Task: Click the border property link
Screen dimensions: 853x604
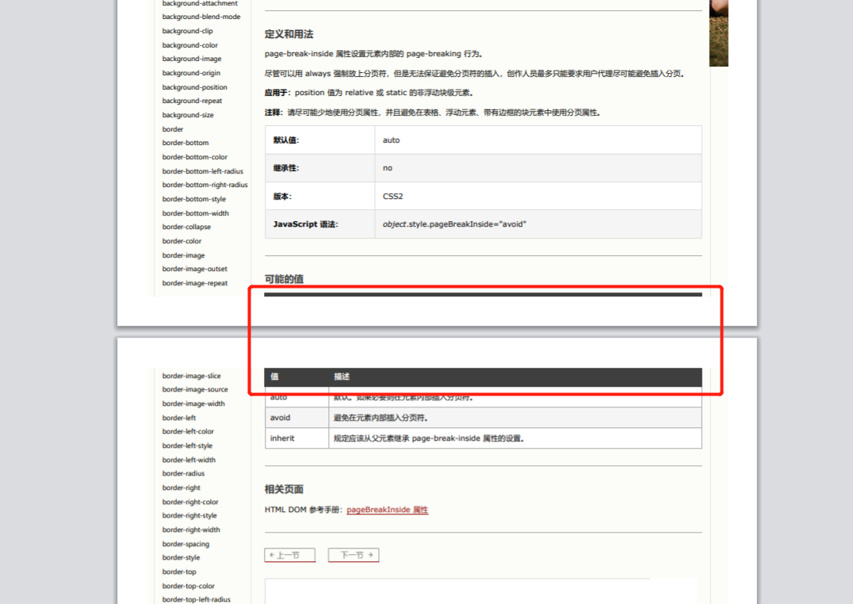Action: 173,129
